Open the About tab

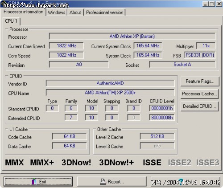[x=75, y=12]
